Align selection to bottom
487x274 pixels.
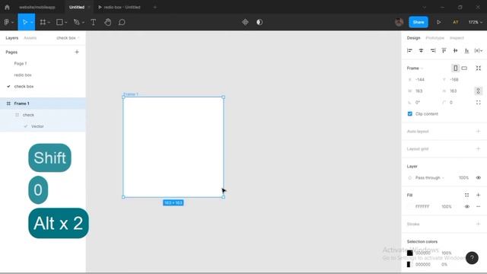point(466,50)
